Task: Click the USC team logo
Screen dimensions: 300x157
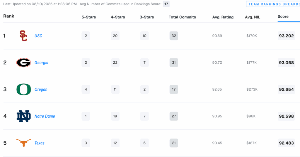Action: pyautogui.click(x=23, y=36)
